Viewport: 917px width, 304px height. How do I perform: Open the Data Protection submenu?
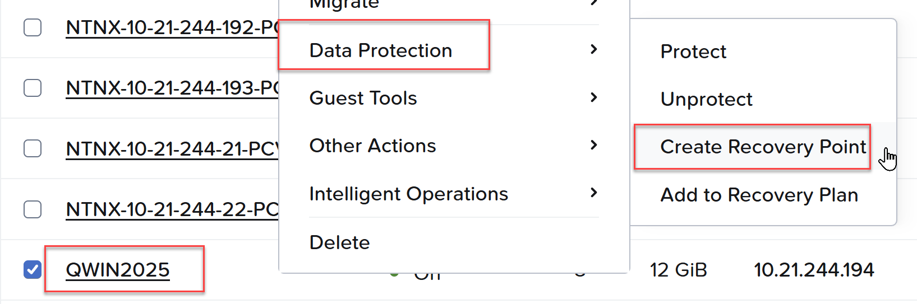pos(381,50)
